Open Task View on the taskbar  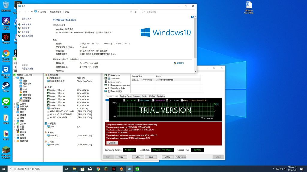66,169
